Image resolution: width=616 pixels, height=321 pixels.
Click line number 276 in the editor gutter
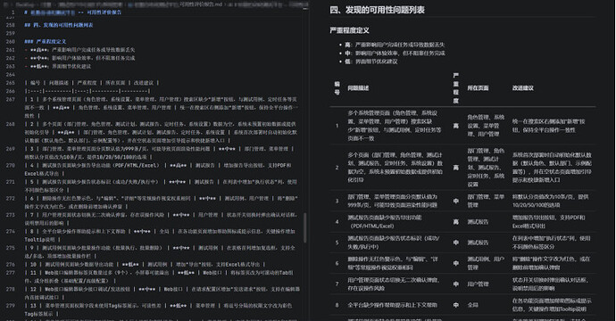(10, 264)
